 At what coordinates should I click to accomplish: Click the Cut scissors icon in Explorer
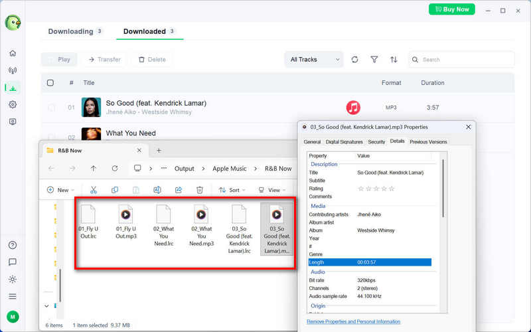(x=94, y=190)
